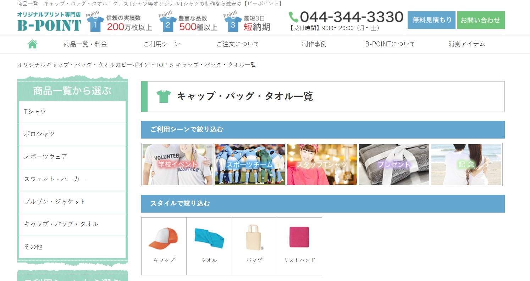Open the 商品一覧・料金 menu
Image resolution: width=530 pixels, height=281 pixels.
click(85, 44)
